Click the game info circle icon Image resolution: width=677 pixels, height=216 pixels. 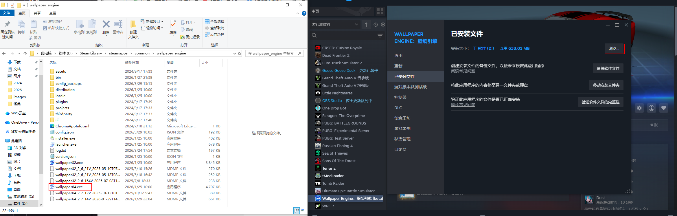click(652, 108)
